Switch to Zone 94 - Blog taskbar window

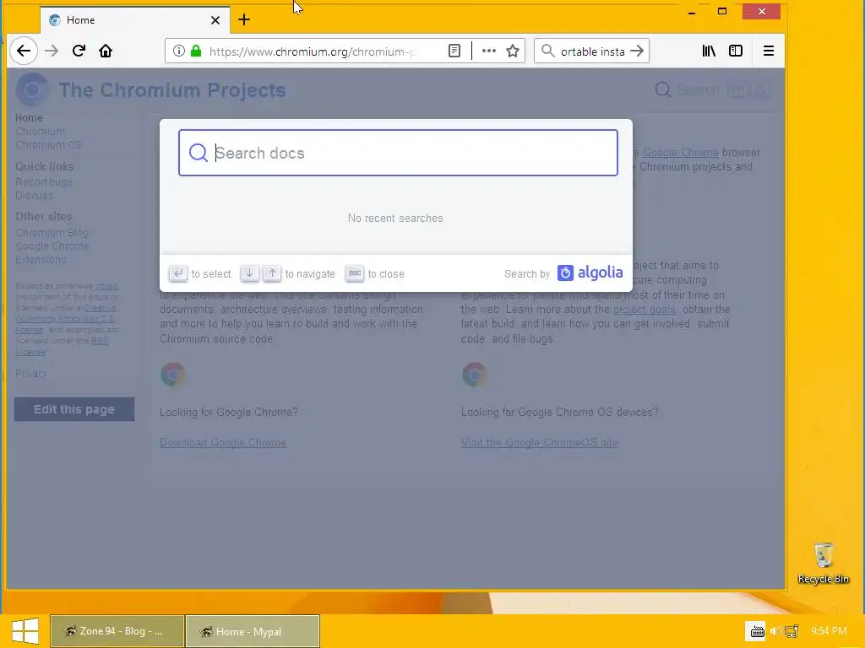(x=117, y=631)
